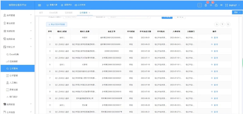Click the 相对人类别 column header

62,31
